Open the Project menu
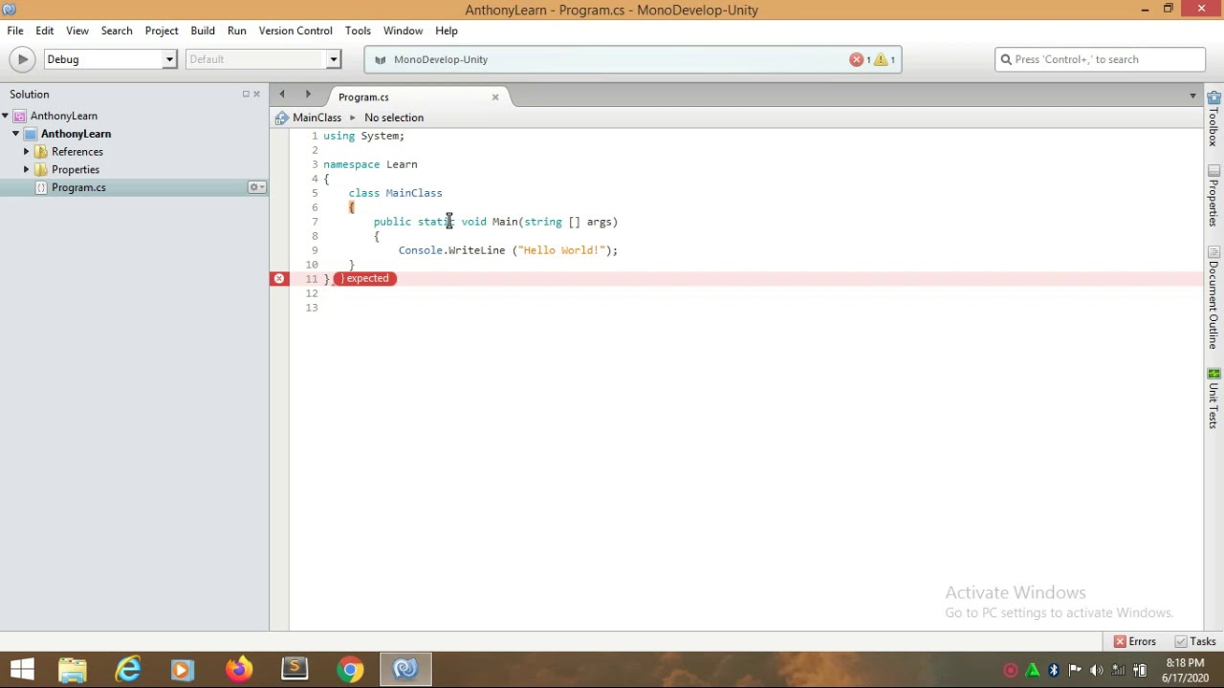The image size is (1224, 688). (x=162, y=31)
